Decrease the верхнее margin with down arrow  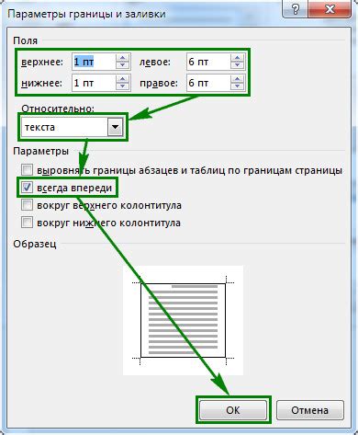click(123, 65)
